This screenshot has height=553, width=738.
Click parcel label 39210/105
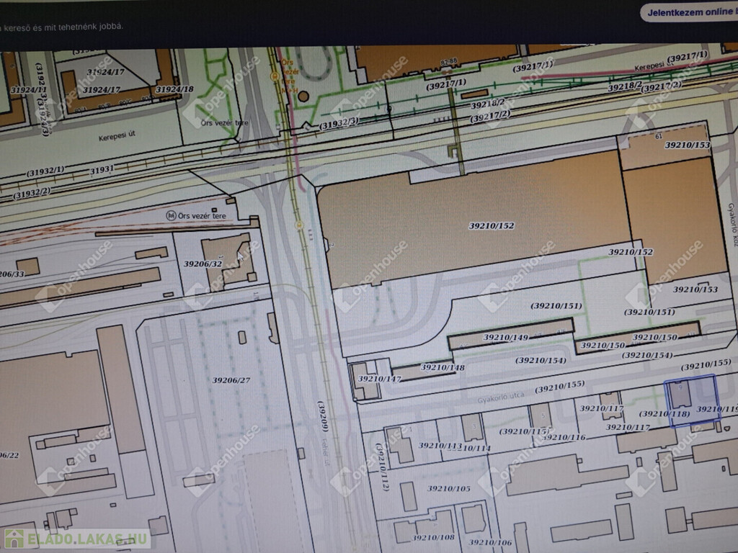pyautogui.click(x=448, y=489)
